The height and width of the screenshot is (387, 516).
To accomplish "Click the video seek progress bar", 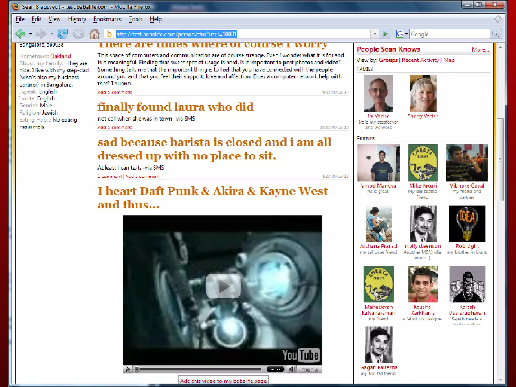I will (200, 369).
